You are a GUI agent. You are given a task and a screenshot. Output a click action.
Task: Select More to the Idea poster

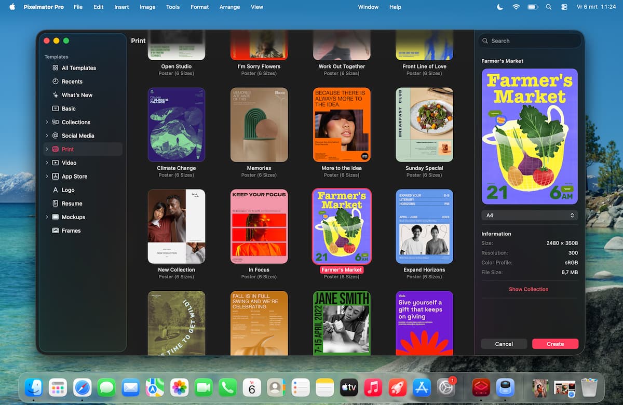click(x=342, y=125)
